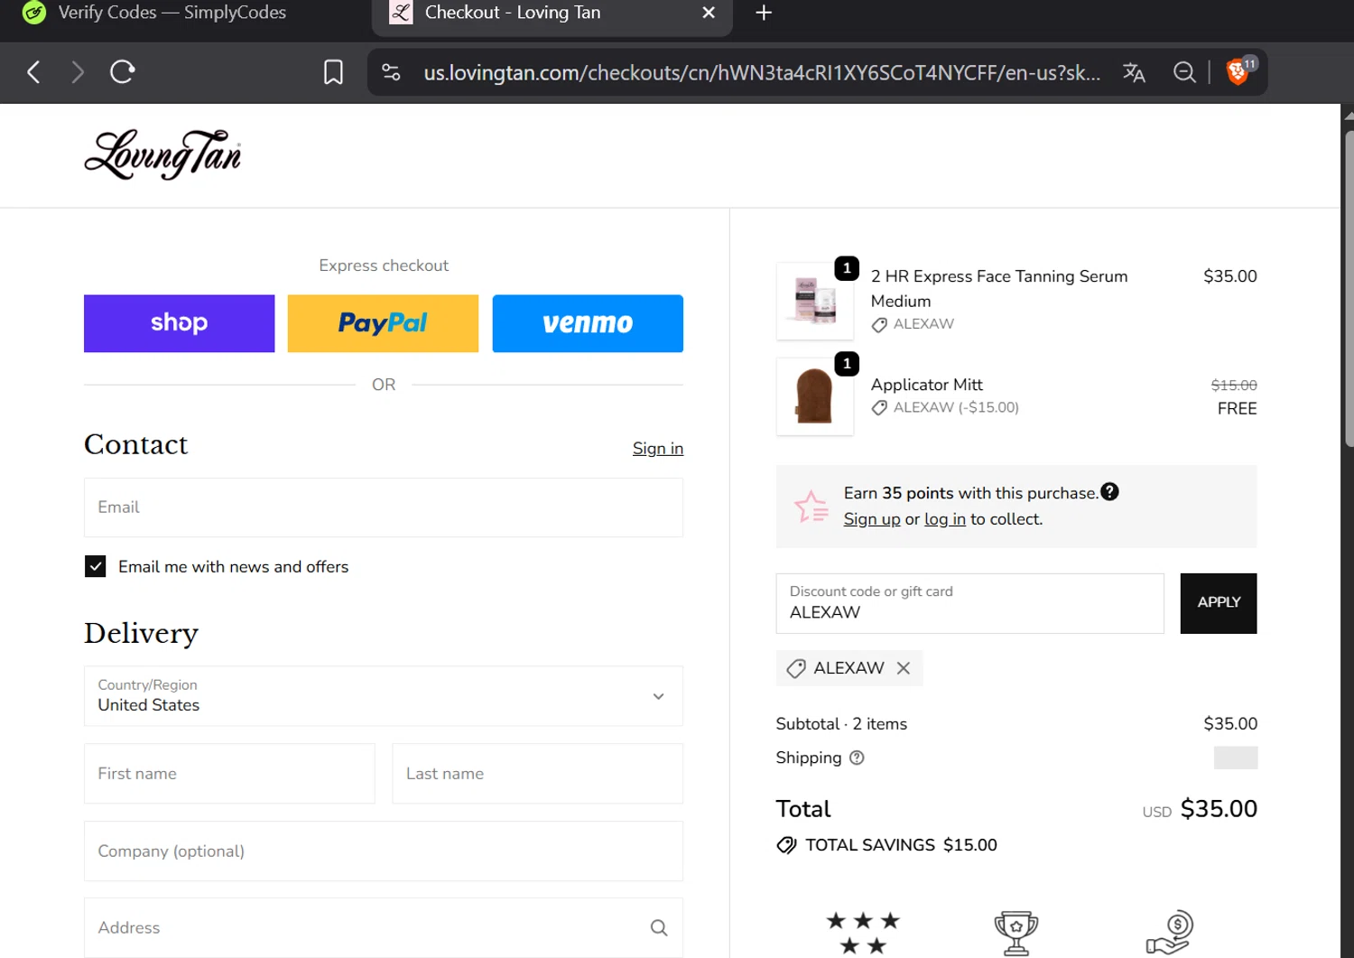Click the five stars icon
The image size is (1354, 958).
[x=863, y=933]
